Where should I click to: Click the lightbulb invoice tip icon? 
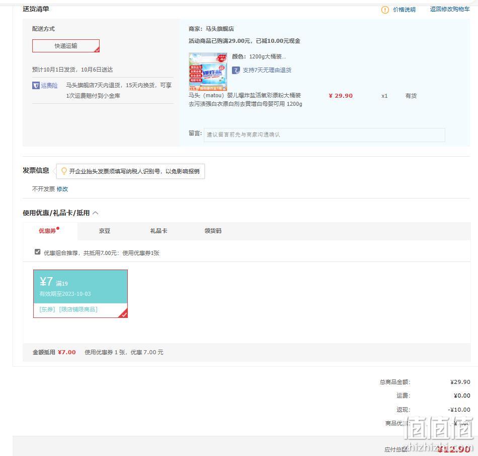click(64, 171)
